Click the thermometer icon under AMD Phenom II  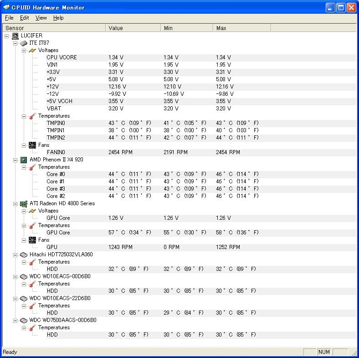[32, 167]
